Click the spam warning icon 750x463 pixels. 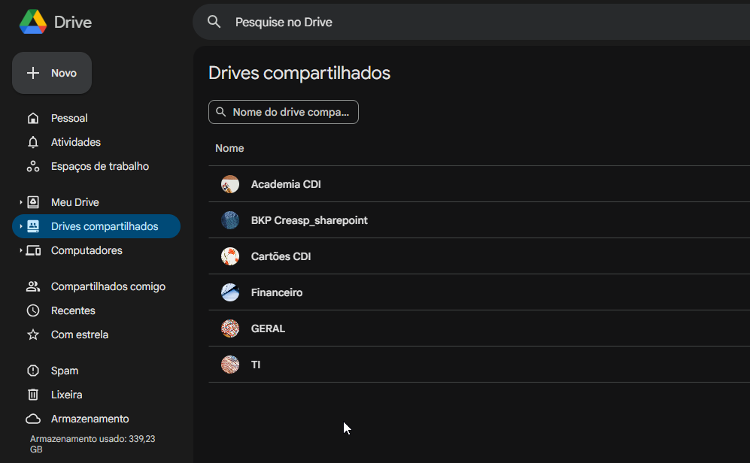pos(33,371)
